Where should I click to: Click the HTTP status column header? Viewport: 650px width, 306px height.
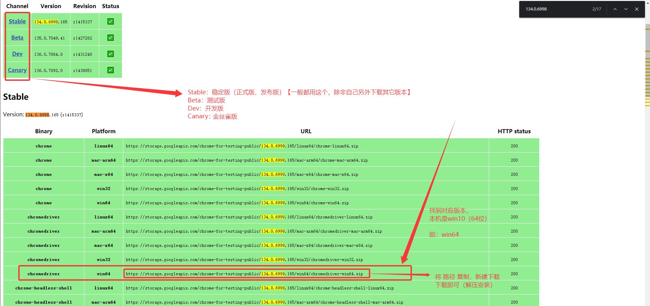[514, 131]
